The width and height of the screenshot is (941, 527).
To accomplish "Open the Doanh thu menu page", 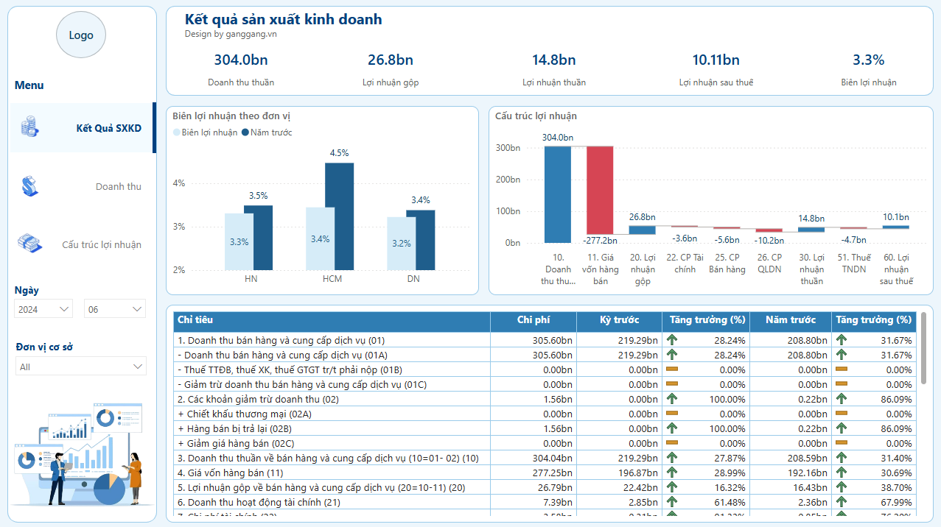I will [x=118, y=187].
